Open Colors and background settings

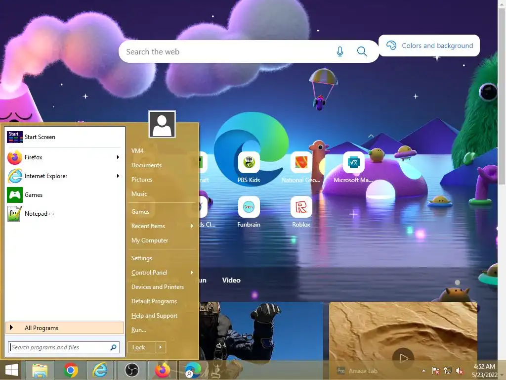[429, 46]
